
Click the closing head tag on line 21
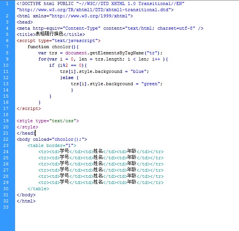pyautogui.click(x=26, y=133)
